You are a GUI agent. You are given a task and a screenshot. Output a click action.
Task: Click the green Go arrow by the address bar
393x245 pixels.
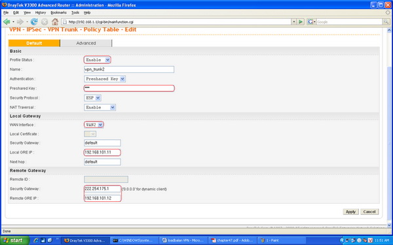click(301, 22)
